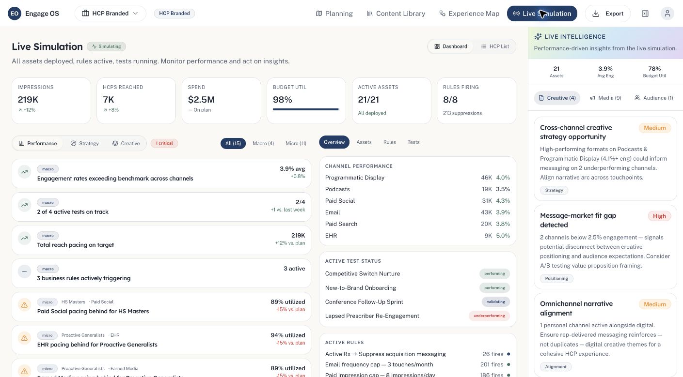This screenshot has width=683, height=377.
Task: Click the Positioning tag chip
Action: 556,278
